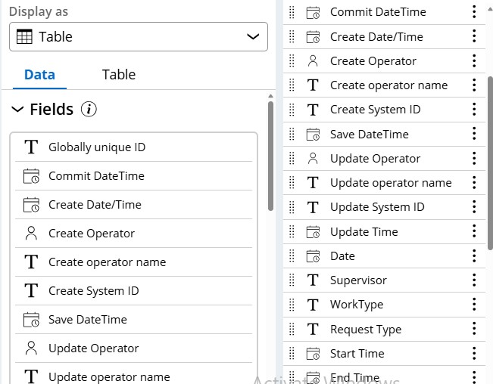Open the three-dot menu for Start Time column
Screen dimensions: 493x384
click(474, 354)
